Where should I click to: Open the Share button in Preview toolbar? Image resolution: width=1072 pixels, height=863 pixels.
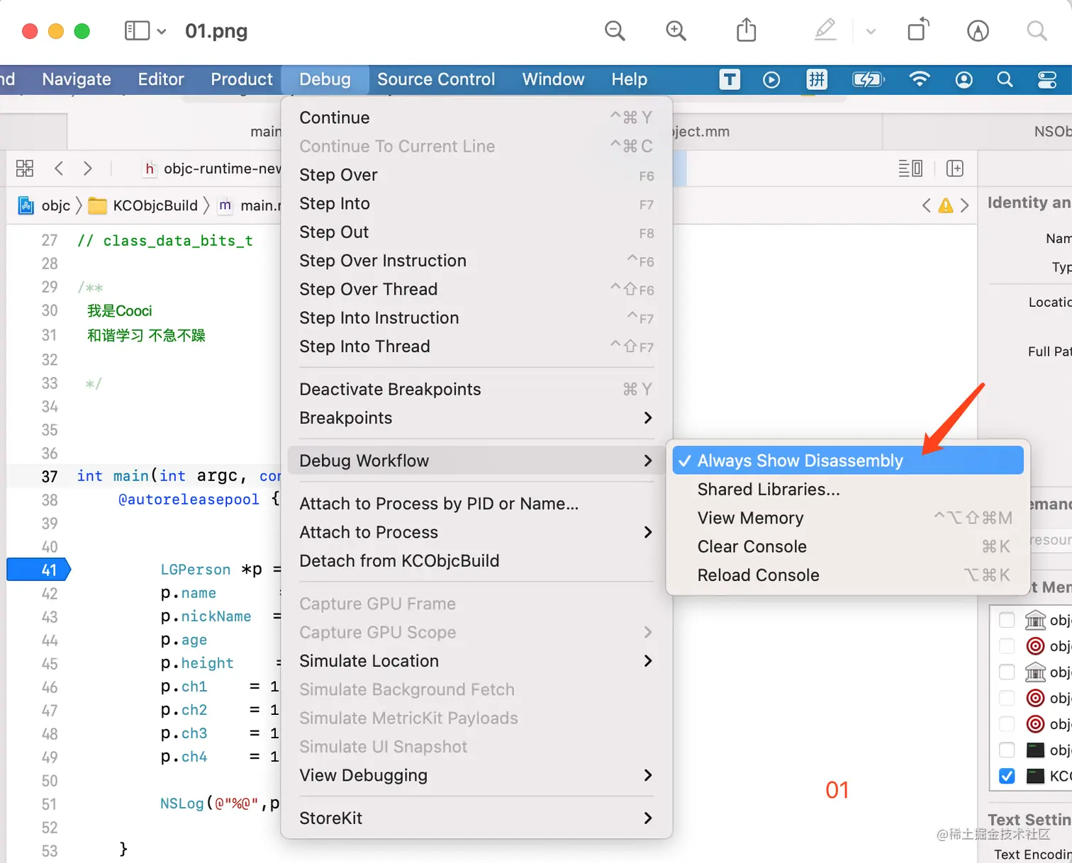(746, 30)
